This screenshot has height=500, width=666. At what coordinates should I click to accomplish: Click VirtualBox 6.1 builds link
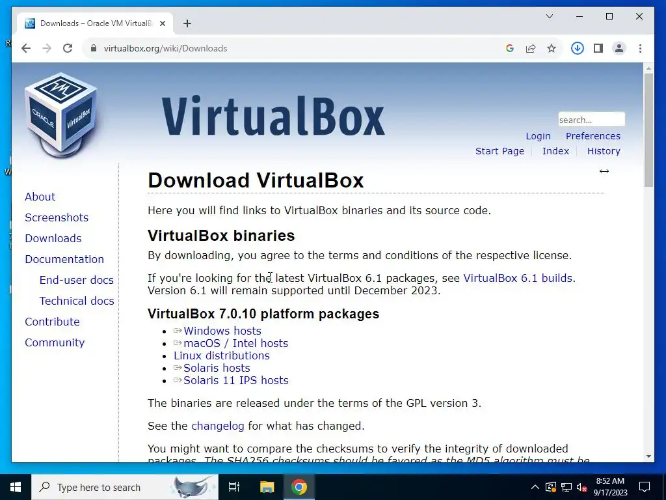pyautogui.click(x=518, y=278)
